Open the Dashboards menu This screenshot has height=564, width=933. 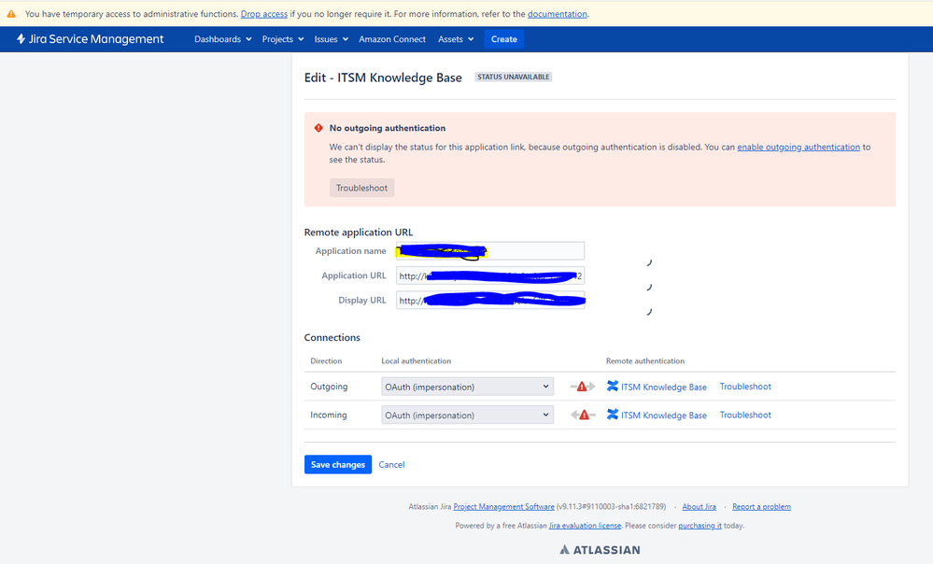tap(222, 39)
